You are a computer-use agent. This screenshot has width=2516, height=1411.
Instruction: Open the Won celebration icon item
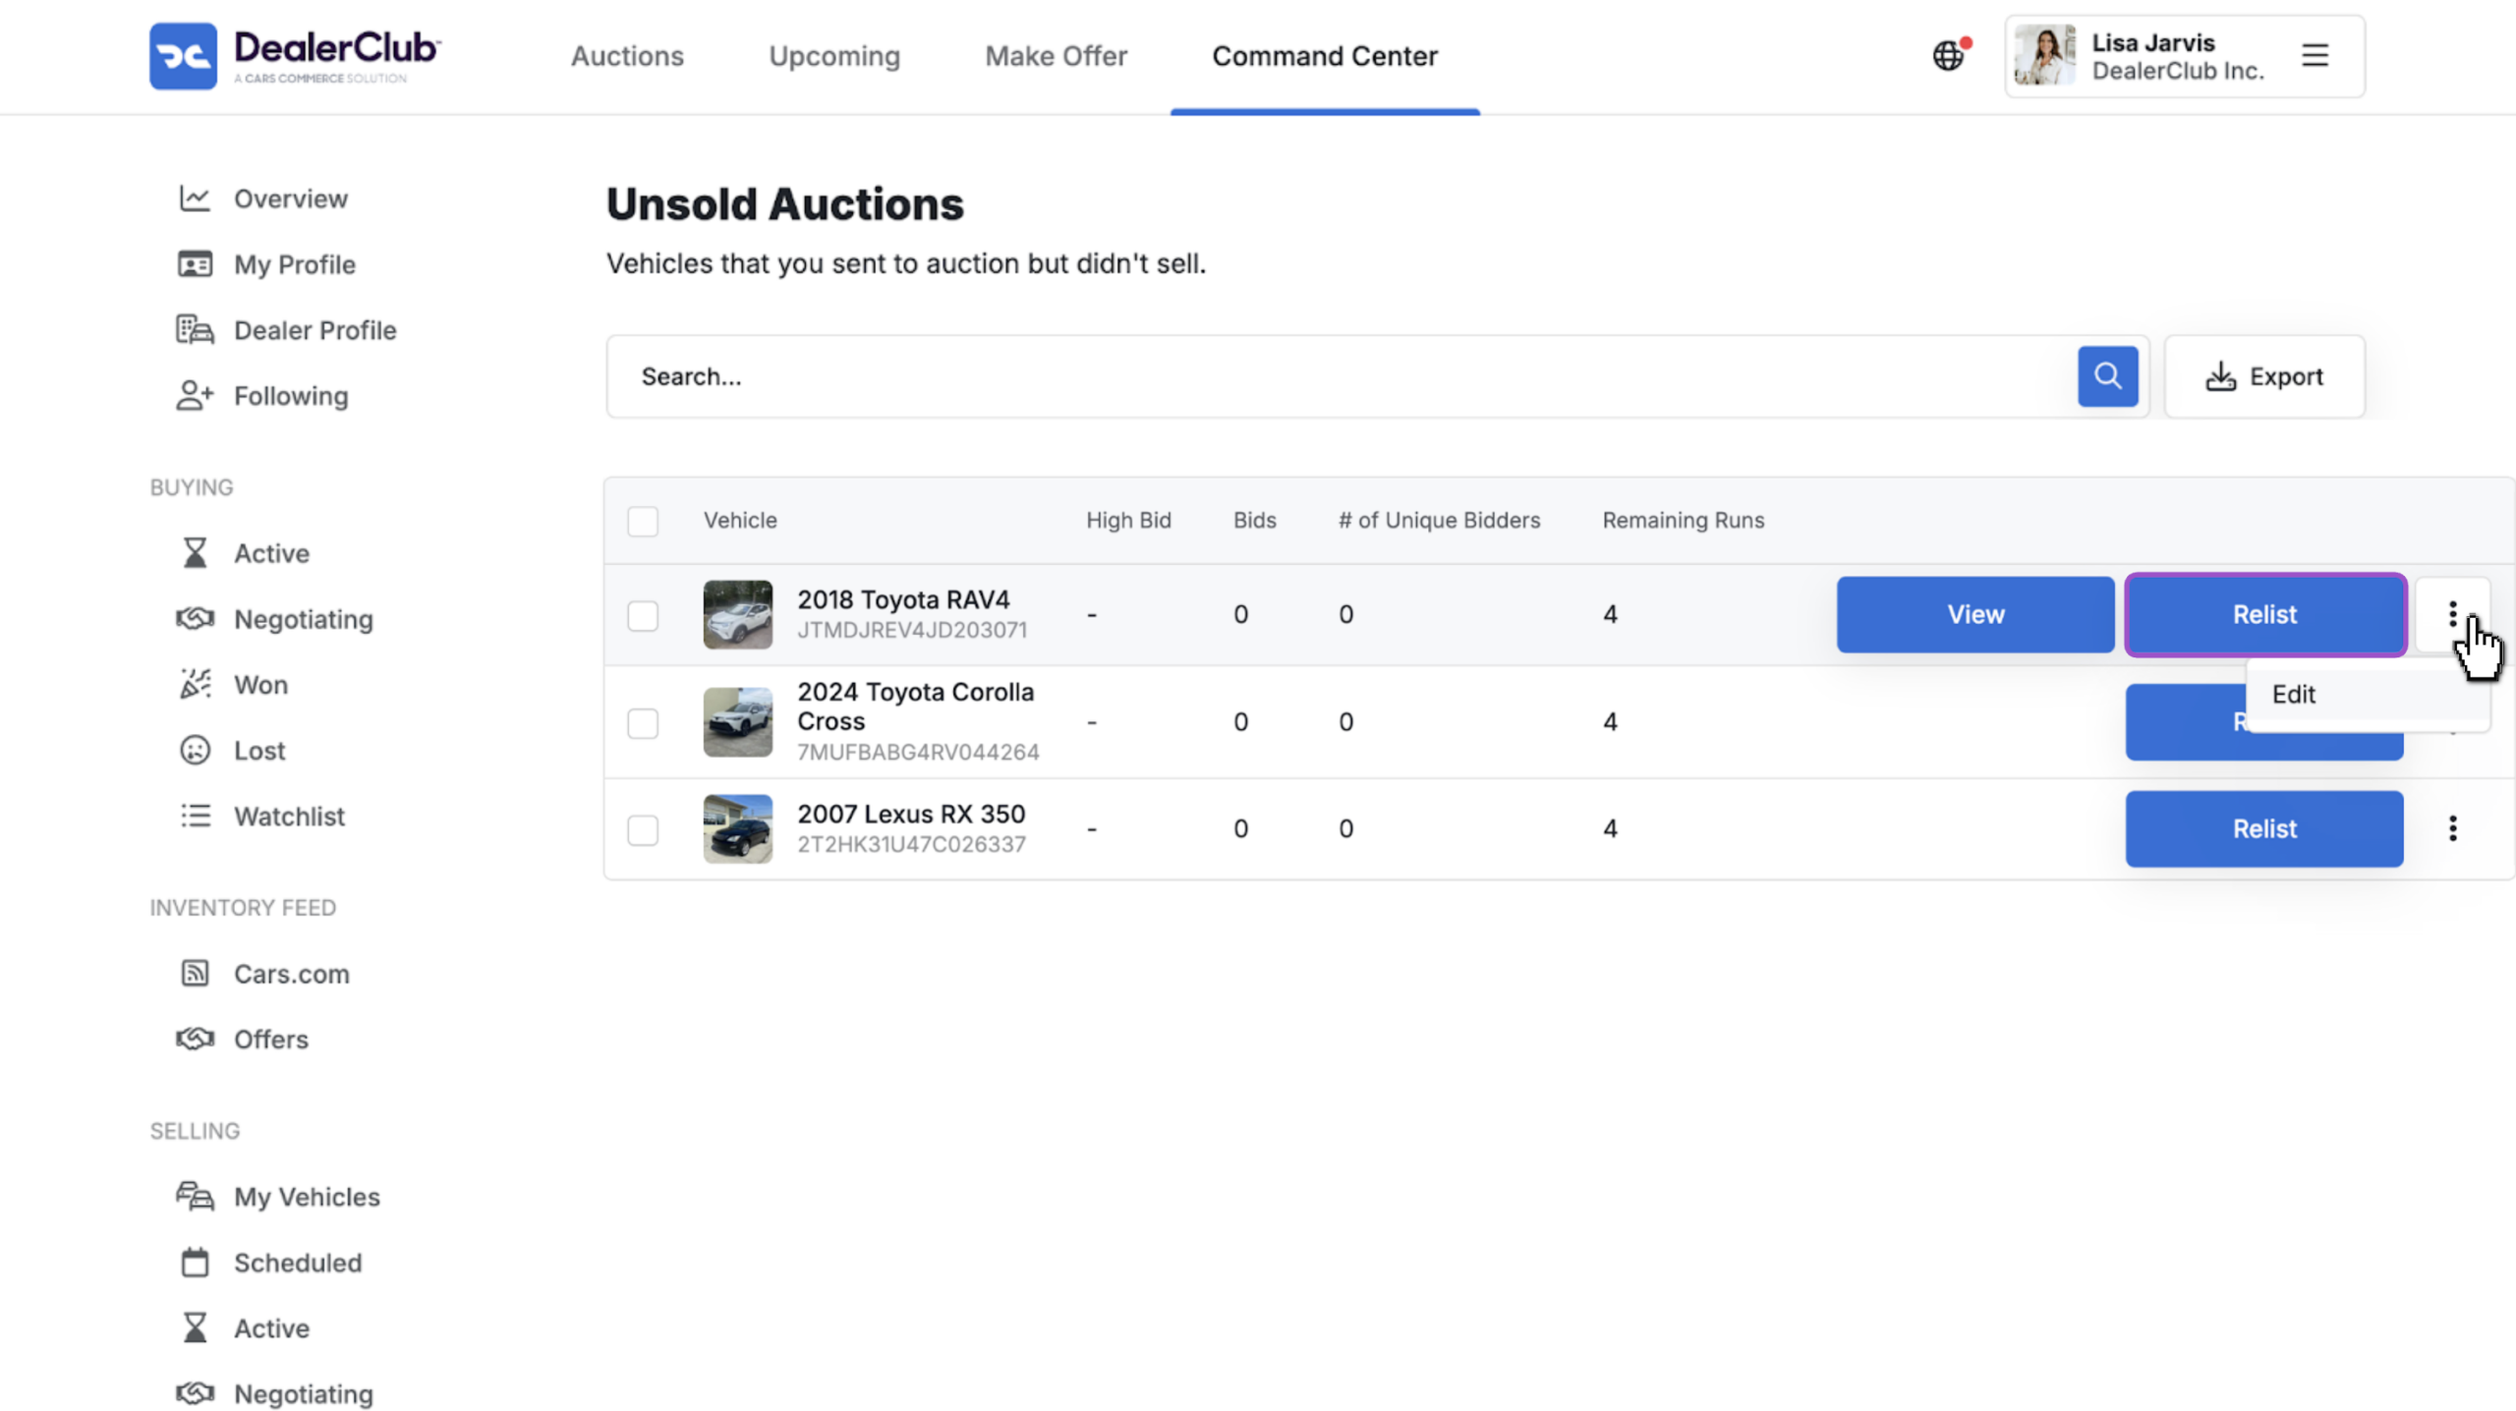195,684
